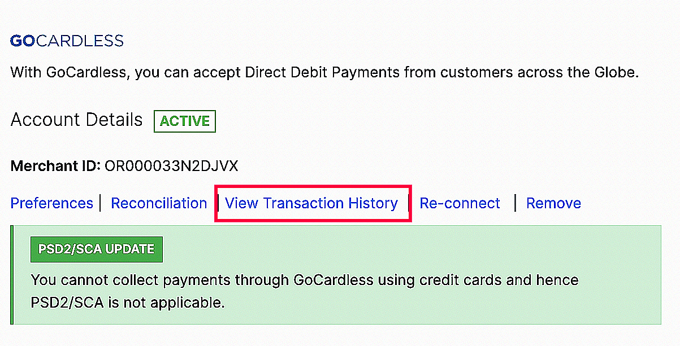Image resolution: width=680 pixels, height=346 pixels.
Task: Open the GoCardless brand mark
Action: 66,40
